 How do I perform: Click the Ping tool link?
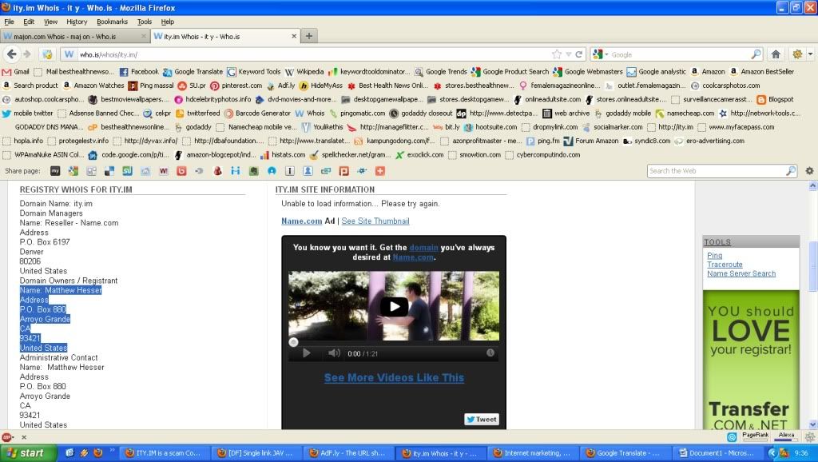click(715, 256)
